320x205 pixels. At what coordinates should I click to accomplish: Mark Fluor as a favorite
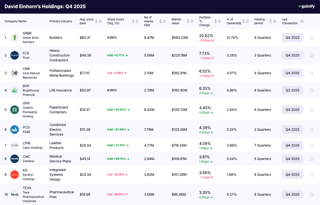tap(311, 55)
